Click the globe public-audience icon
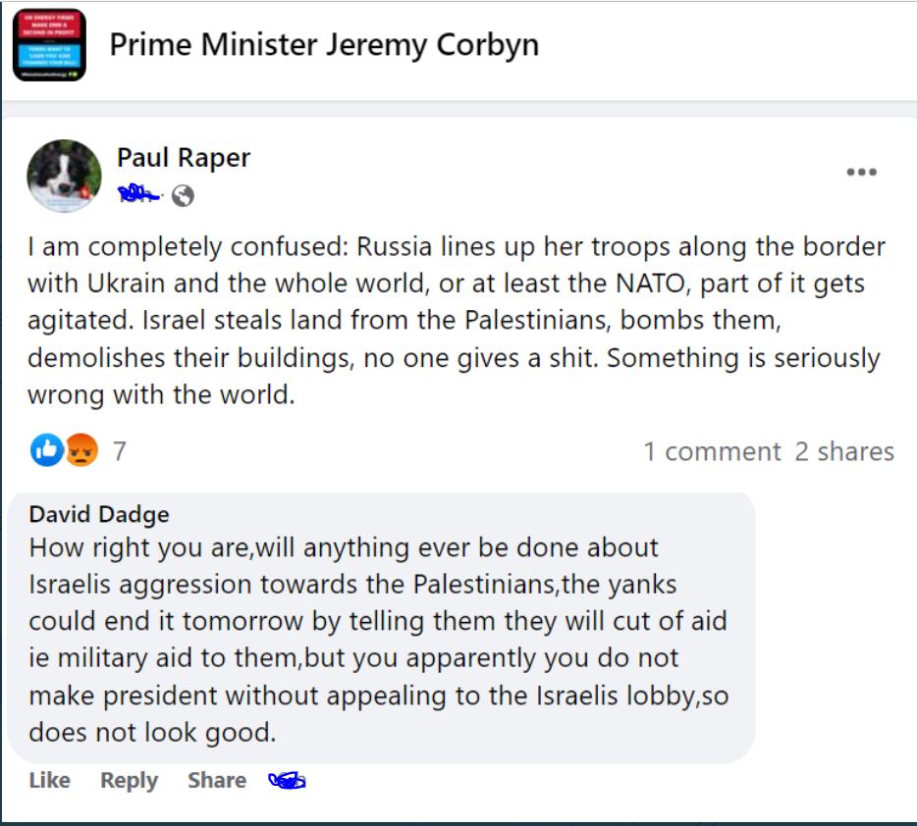Viewport: 917px width, 826px height. 183,196
